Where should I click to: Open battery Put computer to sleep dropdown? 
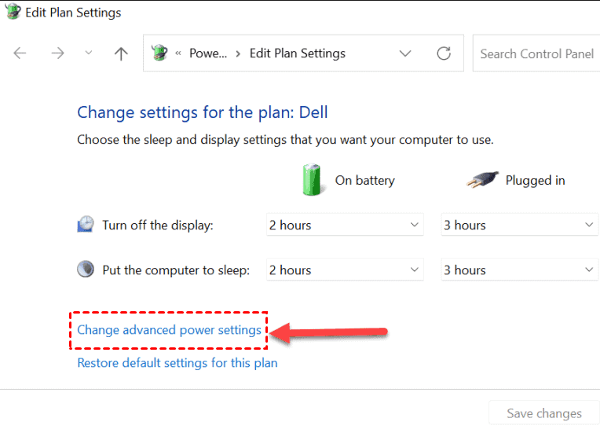pos(345,270)
